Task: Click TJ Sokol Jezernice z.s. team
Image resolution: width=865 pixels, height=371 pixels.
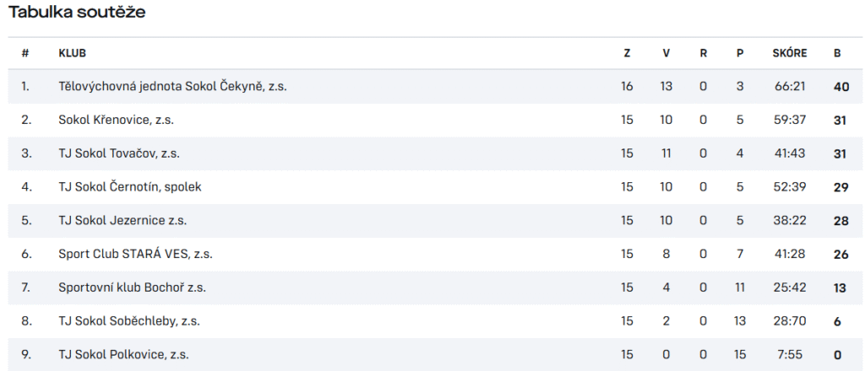Action: [x=122, y=221]
